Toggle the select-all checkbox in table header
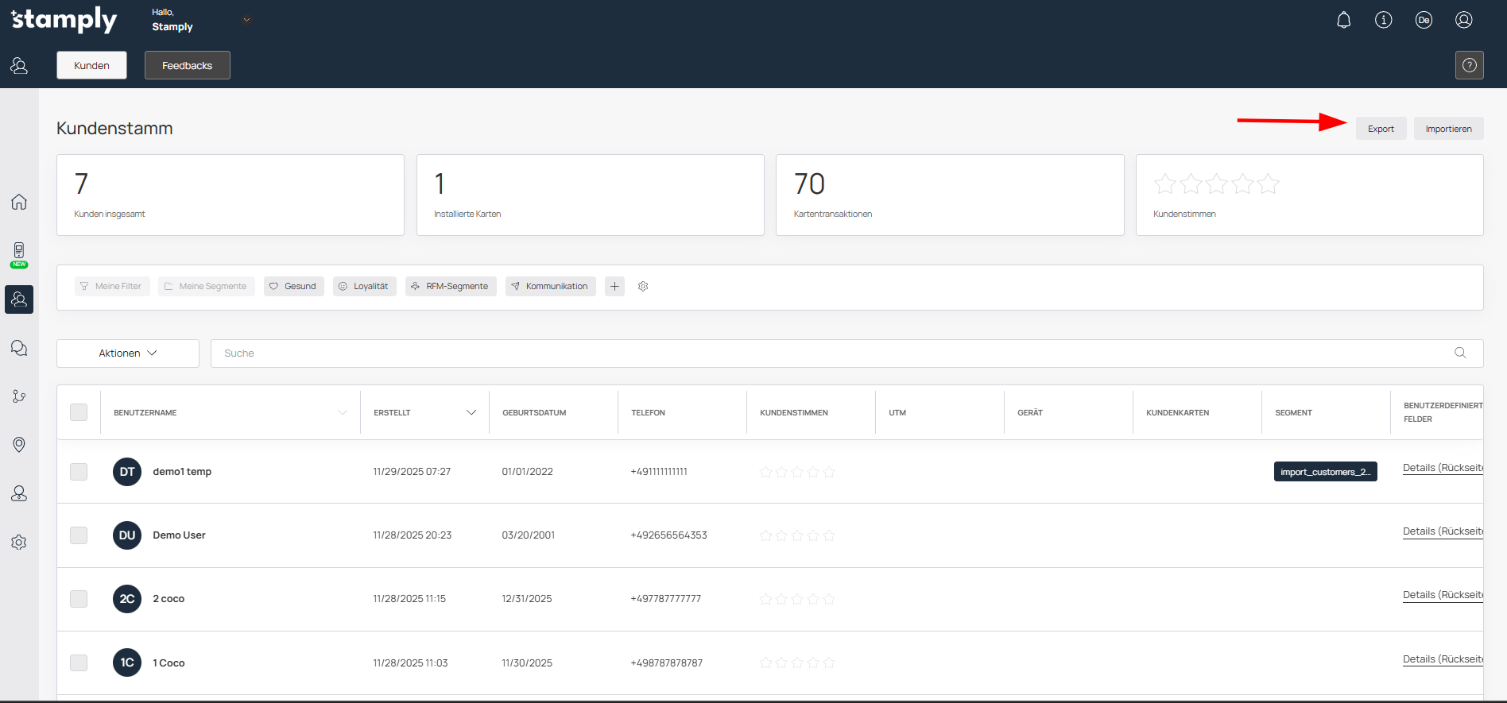The image size is (1507, 703). [x=79, y=412]
